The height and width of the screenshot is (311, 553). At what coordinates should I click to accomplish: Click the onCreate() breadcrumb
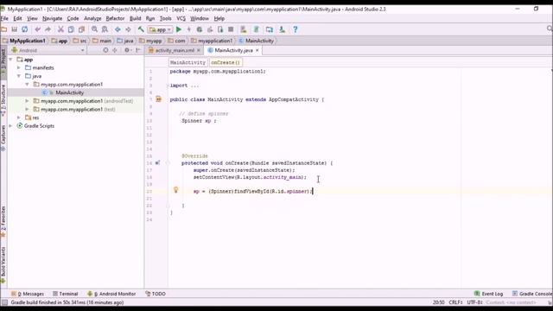(x=226, y=62)
